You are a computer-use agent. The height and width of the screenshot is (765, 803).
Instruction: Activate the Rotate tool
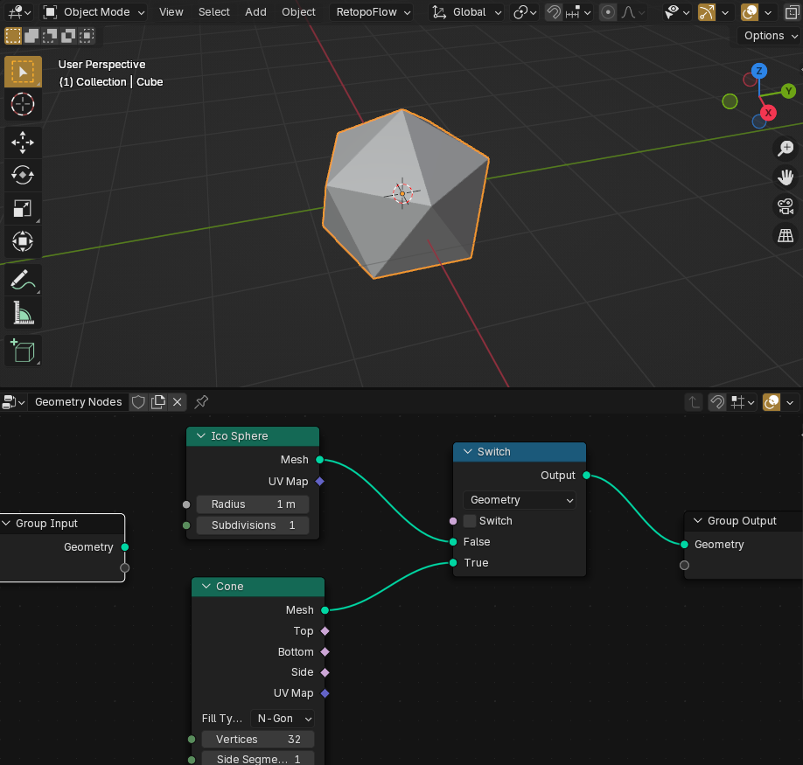click(x=23, y=175)
